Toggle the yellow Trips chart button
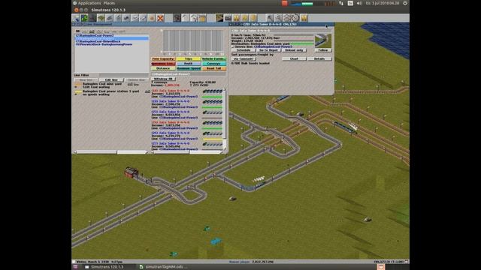Screen dimensions: 481x270 tap(189, 58)
